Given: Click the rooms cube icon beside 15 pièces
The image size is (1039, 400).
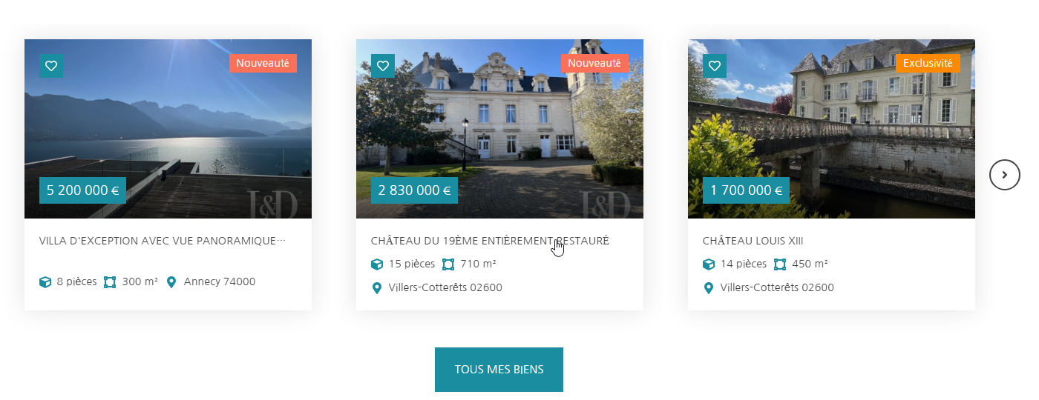Looking at the screenshot, I should point(377,264).
